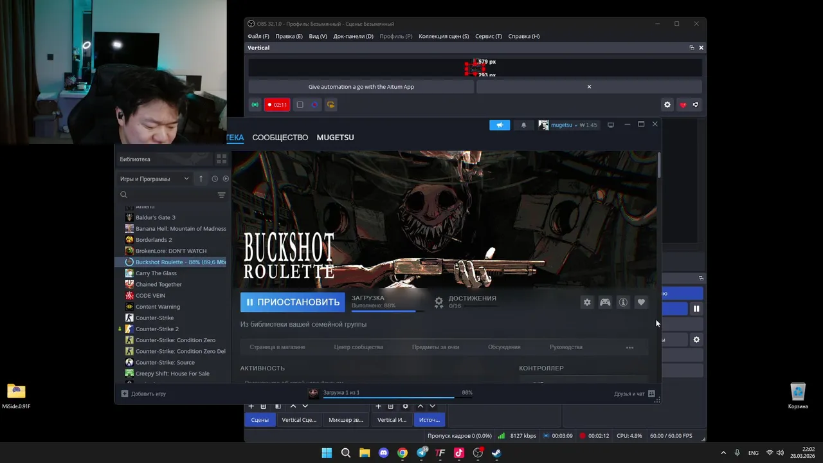
Task: Open ДОСТИЖЕНИЯ achievements section
Action: pyautogui.click(x=472, y=298)
